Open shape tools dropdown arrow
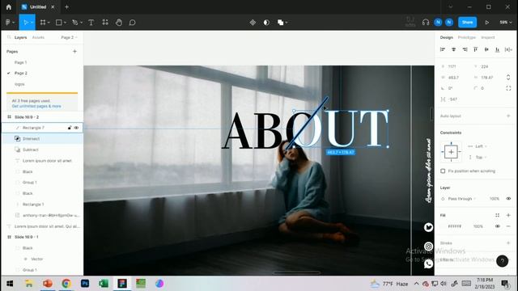Screen dimensions: 518x291 (65, 23)
